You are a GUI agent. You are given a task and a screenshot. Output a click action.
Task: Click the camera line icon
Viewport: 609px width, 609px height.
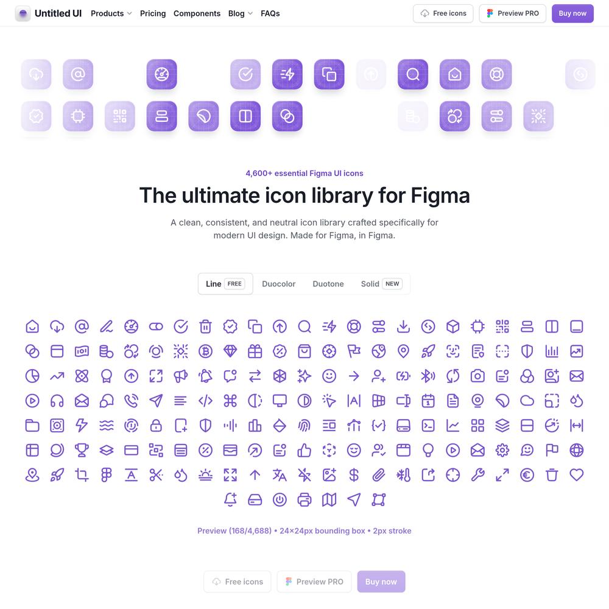point(477,376)
